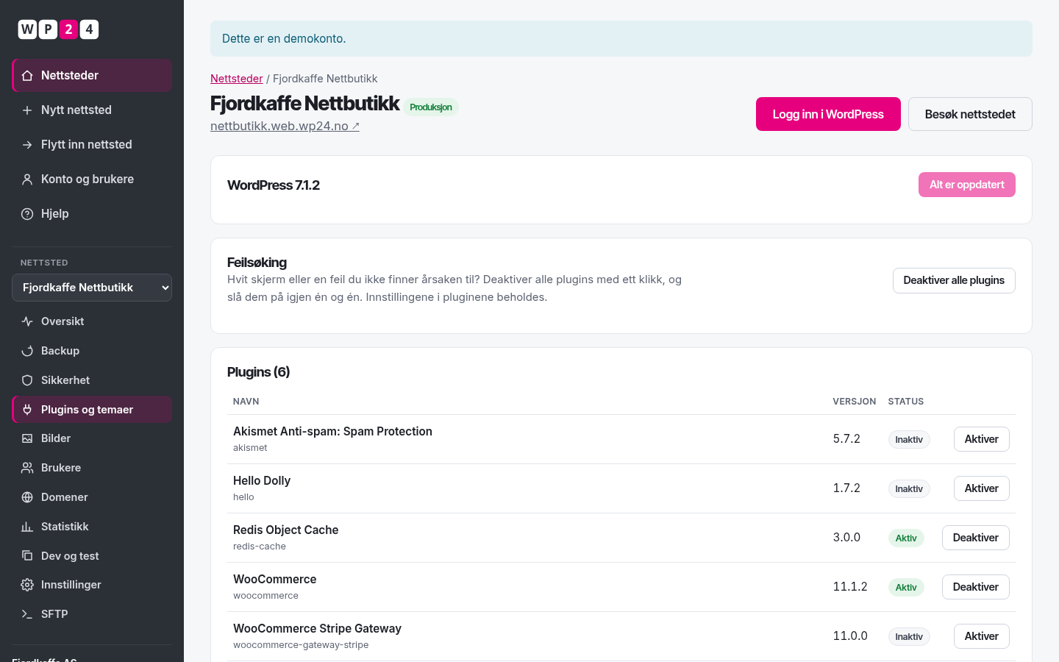Screen dimensions: 1059x662
Task: Click the VERSJON column header
Action: (x=855, y=402)
